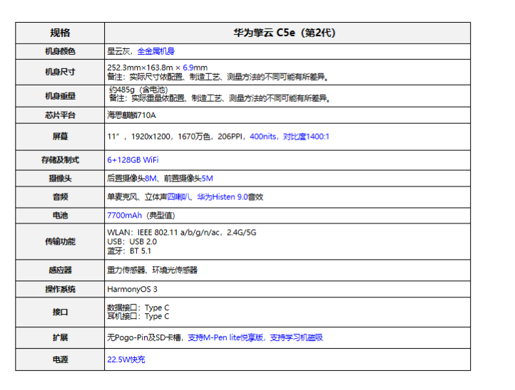Click the blue 7700mAh battery value
515x390 pixels.
pos(124,215)
